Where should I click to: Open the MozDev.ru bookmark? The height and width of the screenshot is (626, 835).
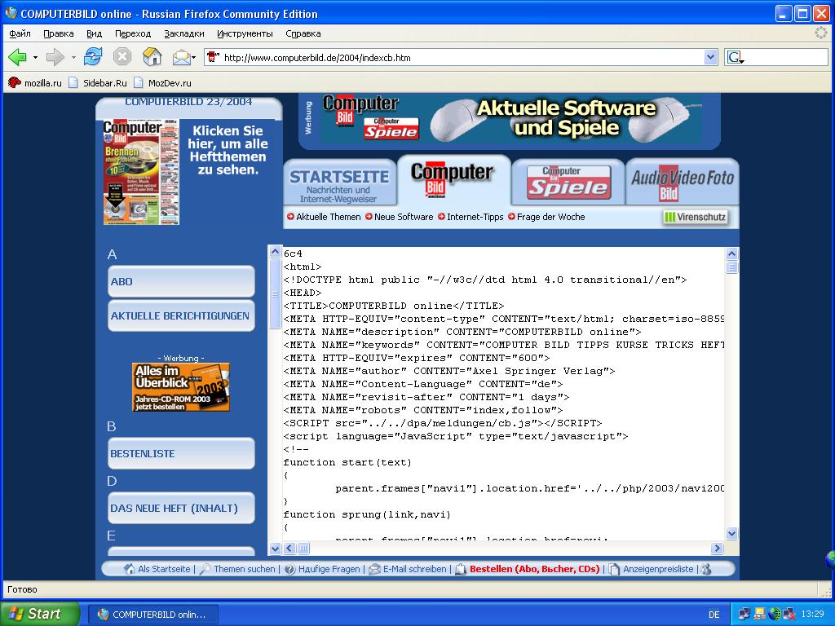(162, 82)
